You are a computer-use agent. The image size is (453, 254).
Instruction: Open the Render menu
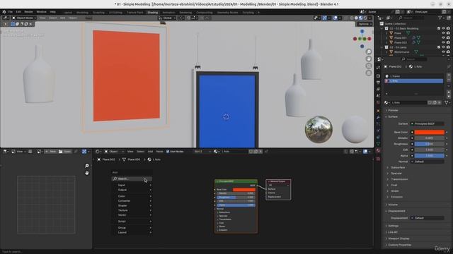pos(28,12)
